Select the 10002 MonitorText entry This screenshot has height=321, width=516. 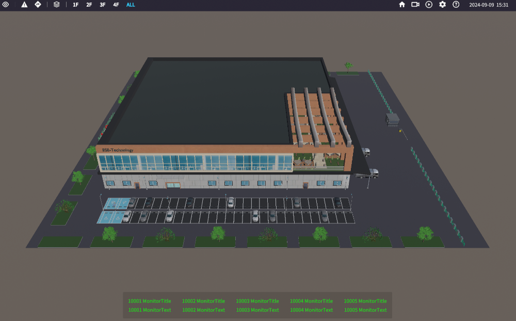coord(203,310)
